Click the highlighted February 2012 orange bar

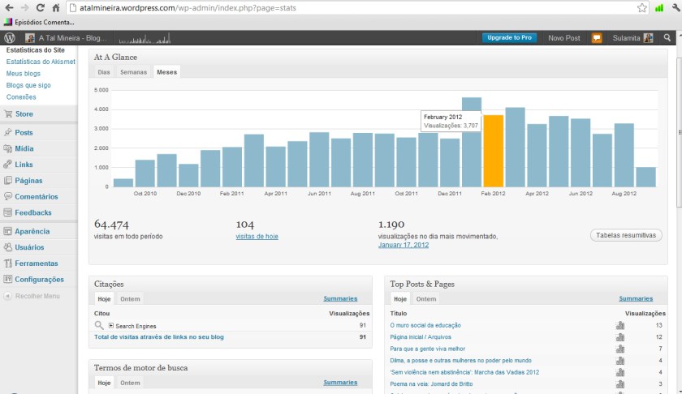point(494,151)
